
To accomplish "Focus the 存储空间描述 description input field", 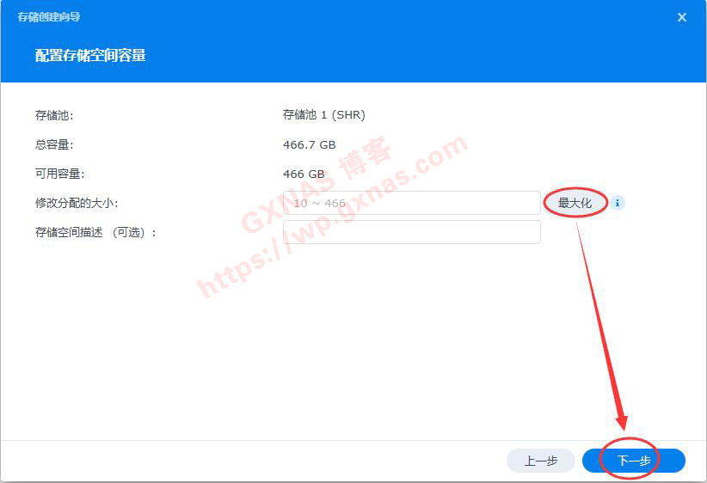I will pyautogui.click(x=412, y=233).
